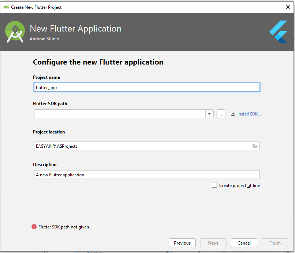Click the "Flutter SDK path not given" message
Viewport: 295px width, 253px height.
[64, 227]
